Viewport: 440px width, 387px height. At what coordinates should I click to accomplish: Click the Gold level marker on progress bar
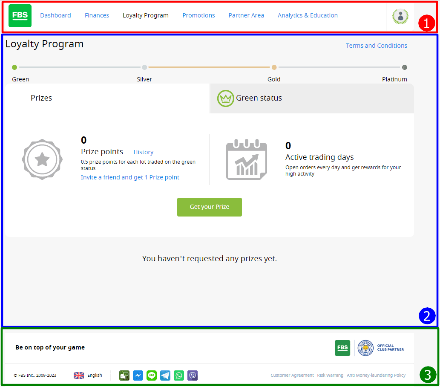(x=274, y=67)
